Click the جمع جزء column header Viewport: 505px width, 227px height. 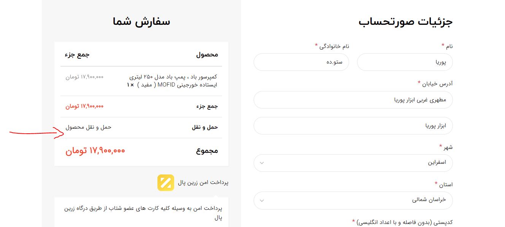point(77,54)
